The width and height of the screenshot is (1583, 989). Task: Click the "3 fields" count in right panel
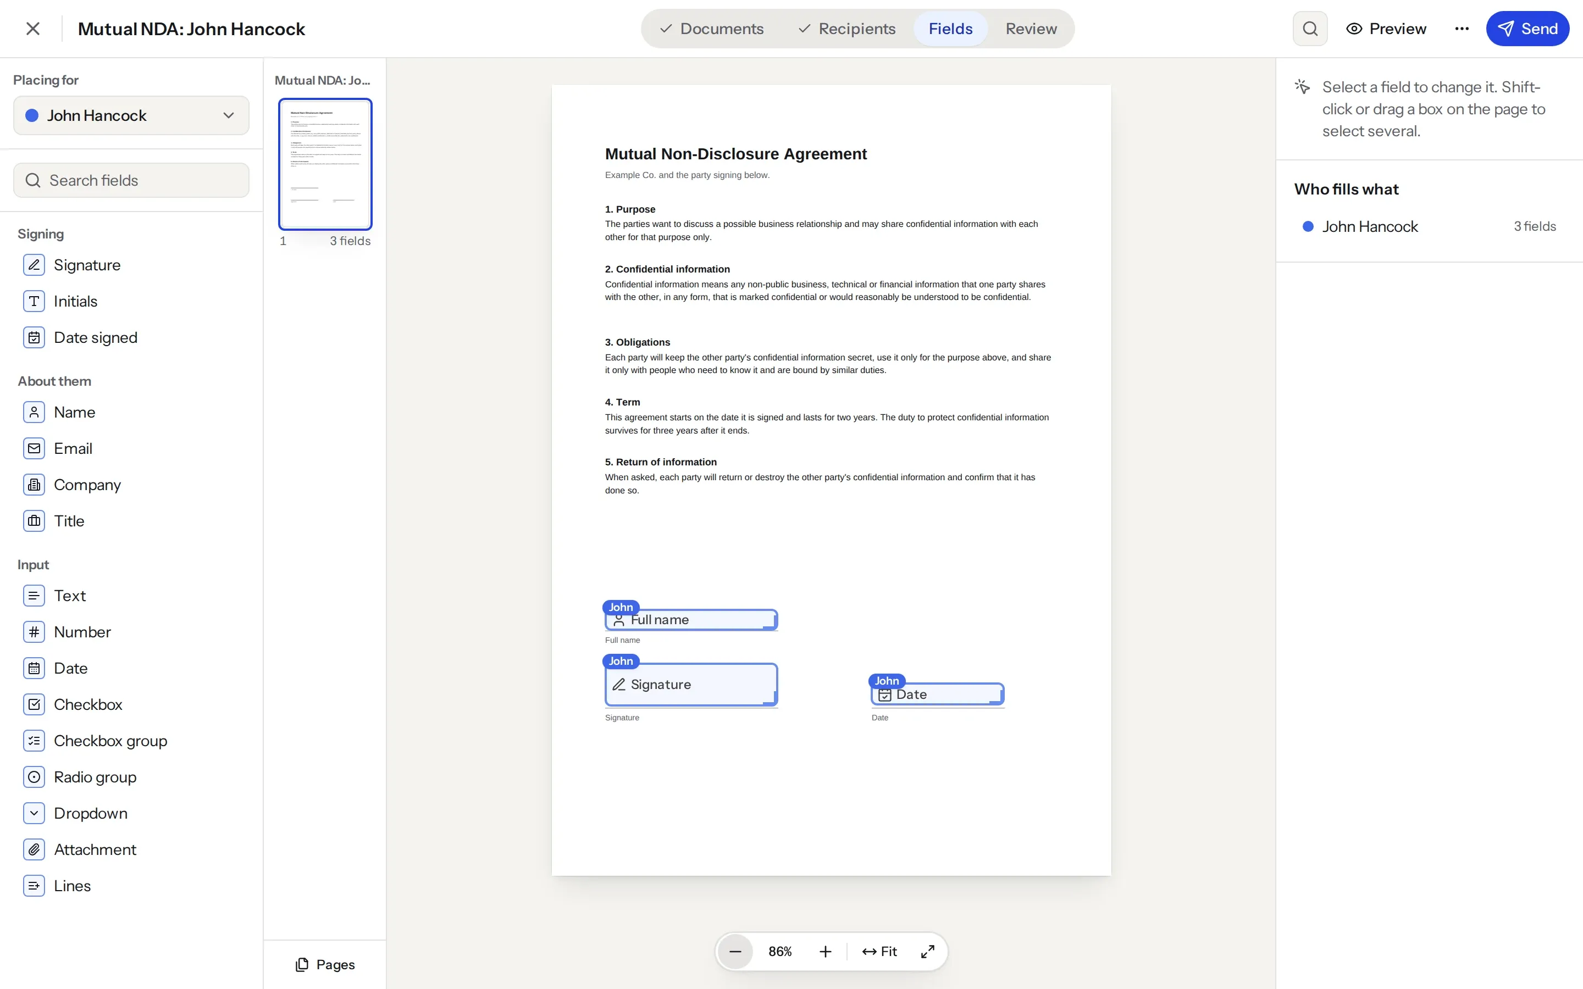pyautogui.click(x=1535, y=226)
